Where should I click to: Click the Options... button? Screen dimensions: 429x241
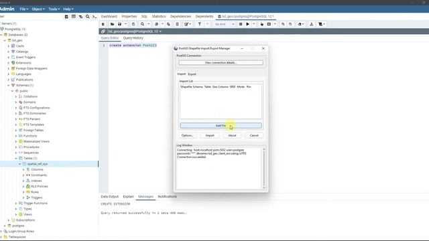[x=188, y=135]
